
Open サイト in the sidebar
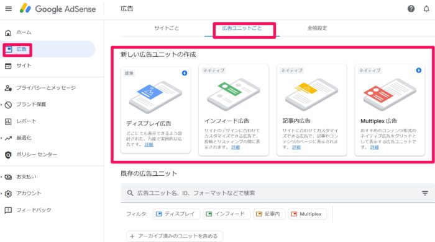click(24, 66)
